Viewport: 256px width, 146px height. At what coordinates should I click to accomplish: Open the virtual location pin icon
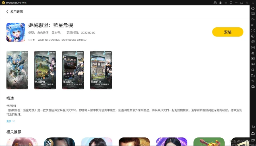253,81
